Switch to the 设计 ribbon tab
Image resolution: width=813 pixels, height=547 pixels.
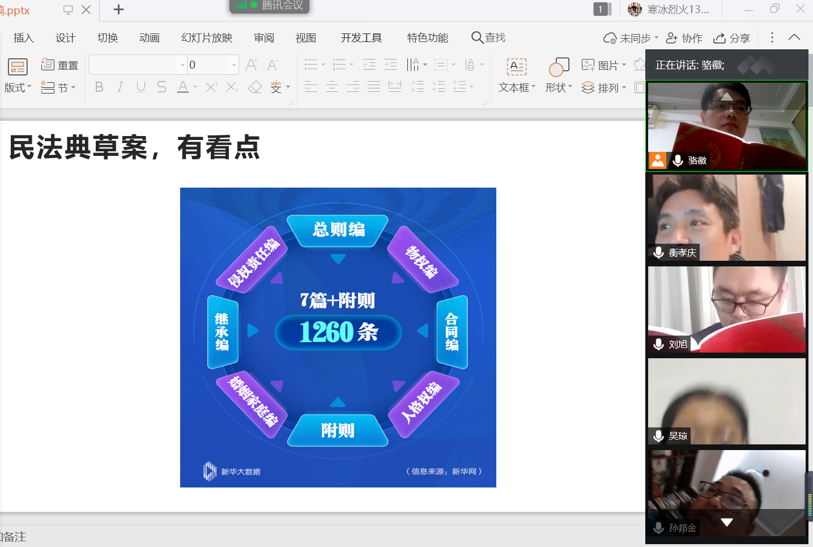point(65,38)
